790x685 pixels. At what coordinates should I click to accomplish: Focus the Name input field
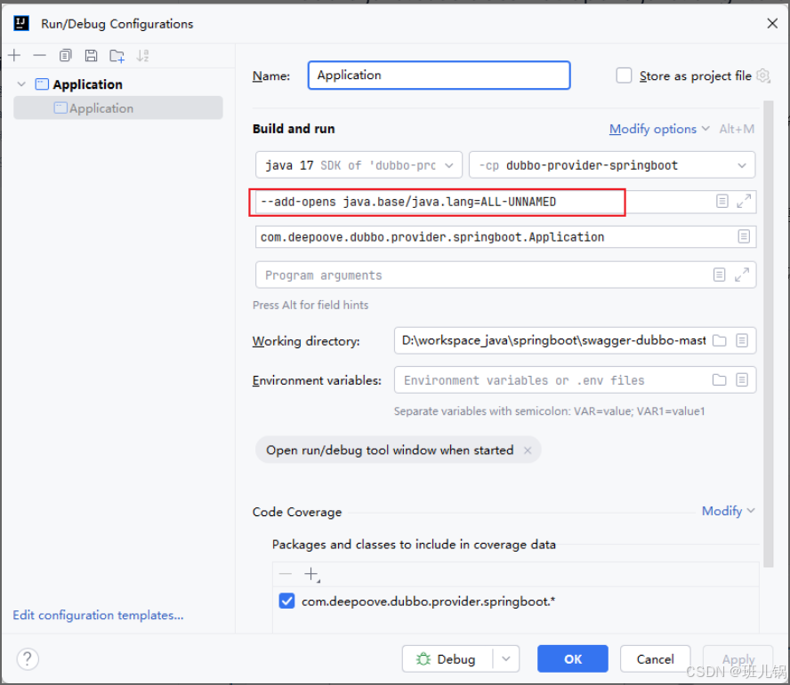tap(439, 76)
